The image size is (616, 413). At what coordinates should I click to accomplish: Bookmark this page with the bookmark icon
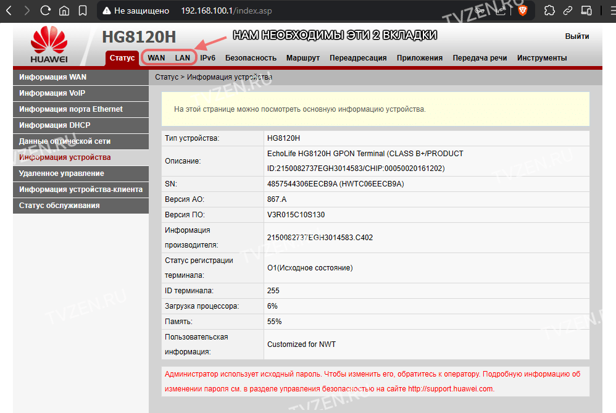pos(83,10)
